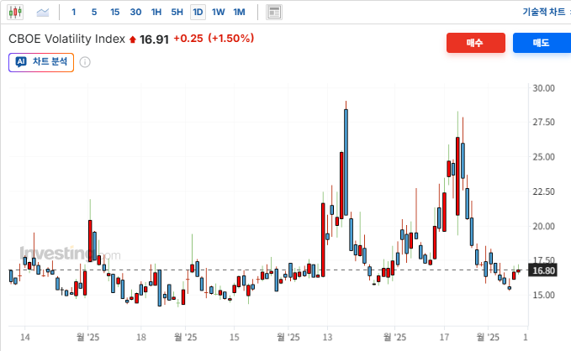Click the 13 date axis label
Screen dimensions: 571x351
(327, 338)
